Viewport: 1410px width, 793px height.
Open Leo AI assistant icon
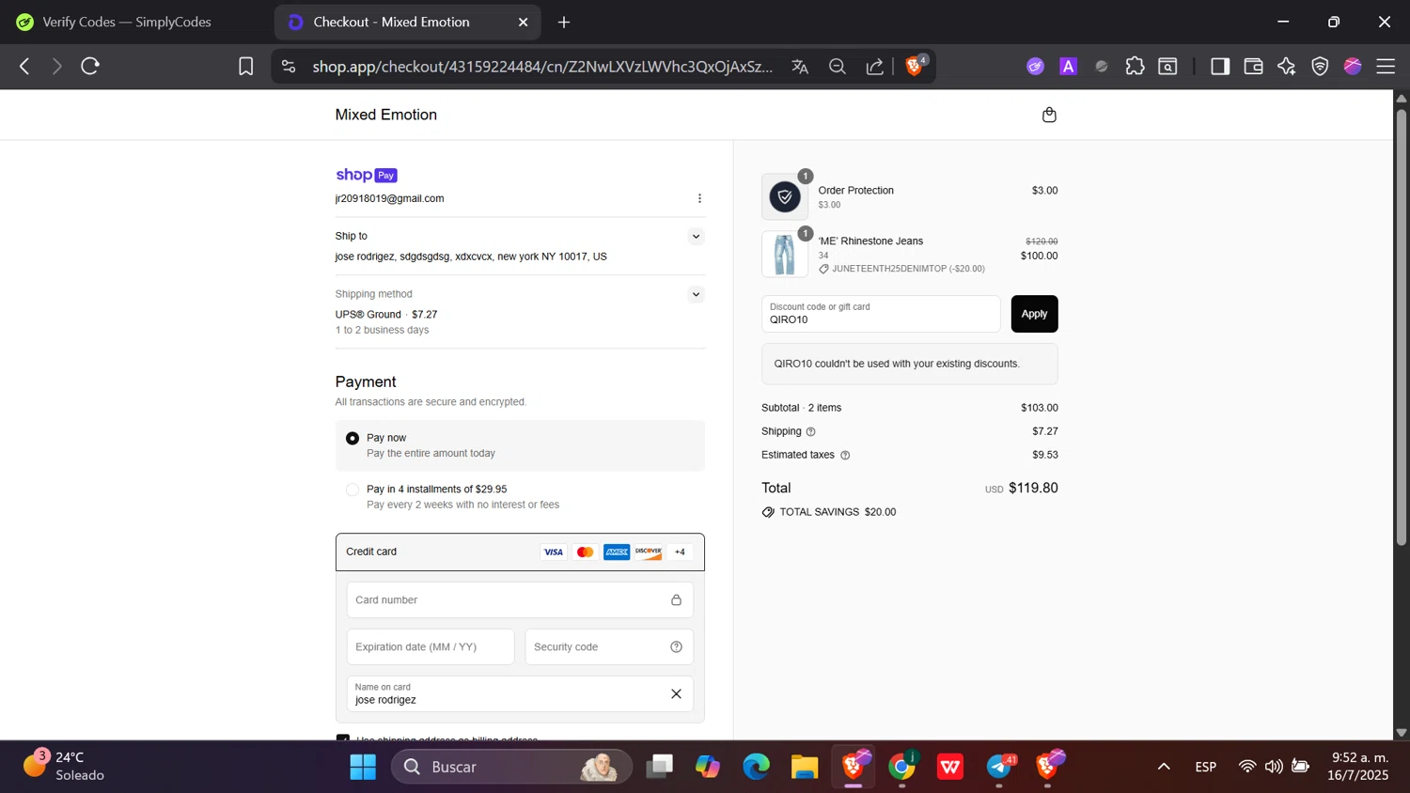tap(1286, 66)
